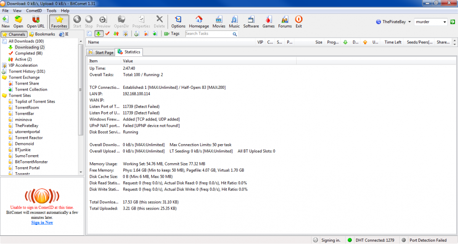Open task Properties from the toolbar
The width and height of the screenshot is (458, 244).
[x=141, y=22]
